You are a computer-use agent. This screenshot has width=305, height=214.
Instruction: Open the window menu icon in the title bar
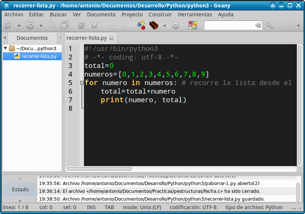click(x=6, y=5)
